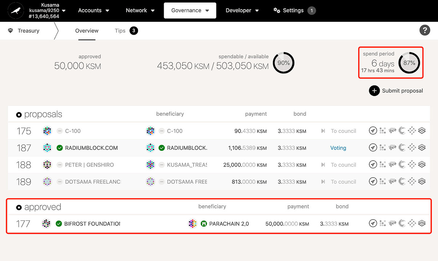Open the compass-arrow link for proposal 189
438x261 pixels.
(373, 181)
